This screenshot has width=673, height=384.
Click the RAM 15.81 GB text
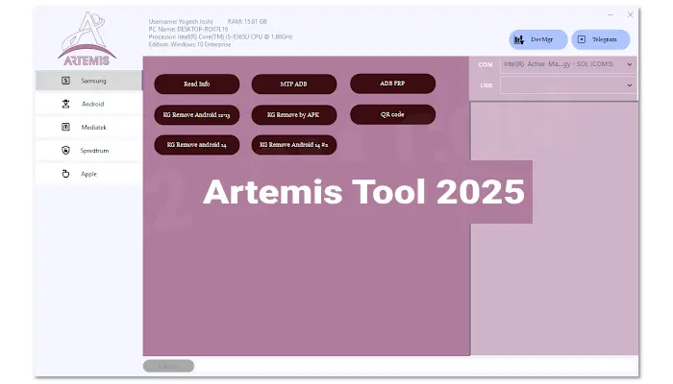[x=247, y=21]
